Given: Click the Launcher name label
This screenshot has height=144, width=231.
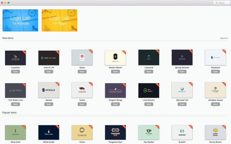Looking at the screenshot, I should [16, 68].
